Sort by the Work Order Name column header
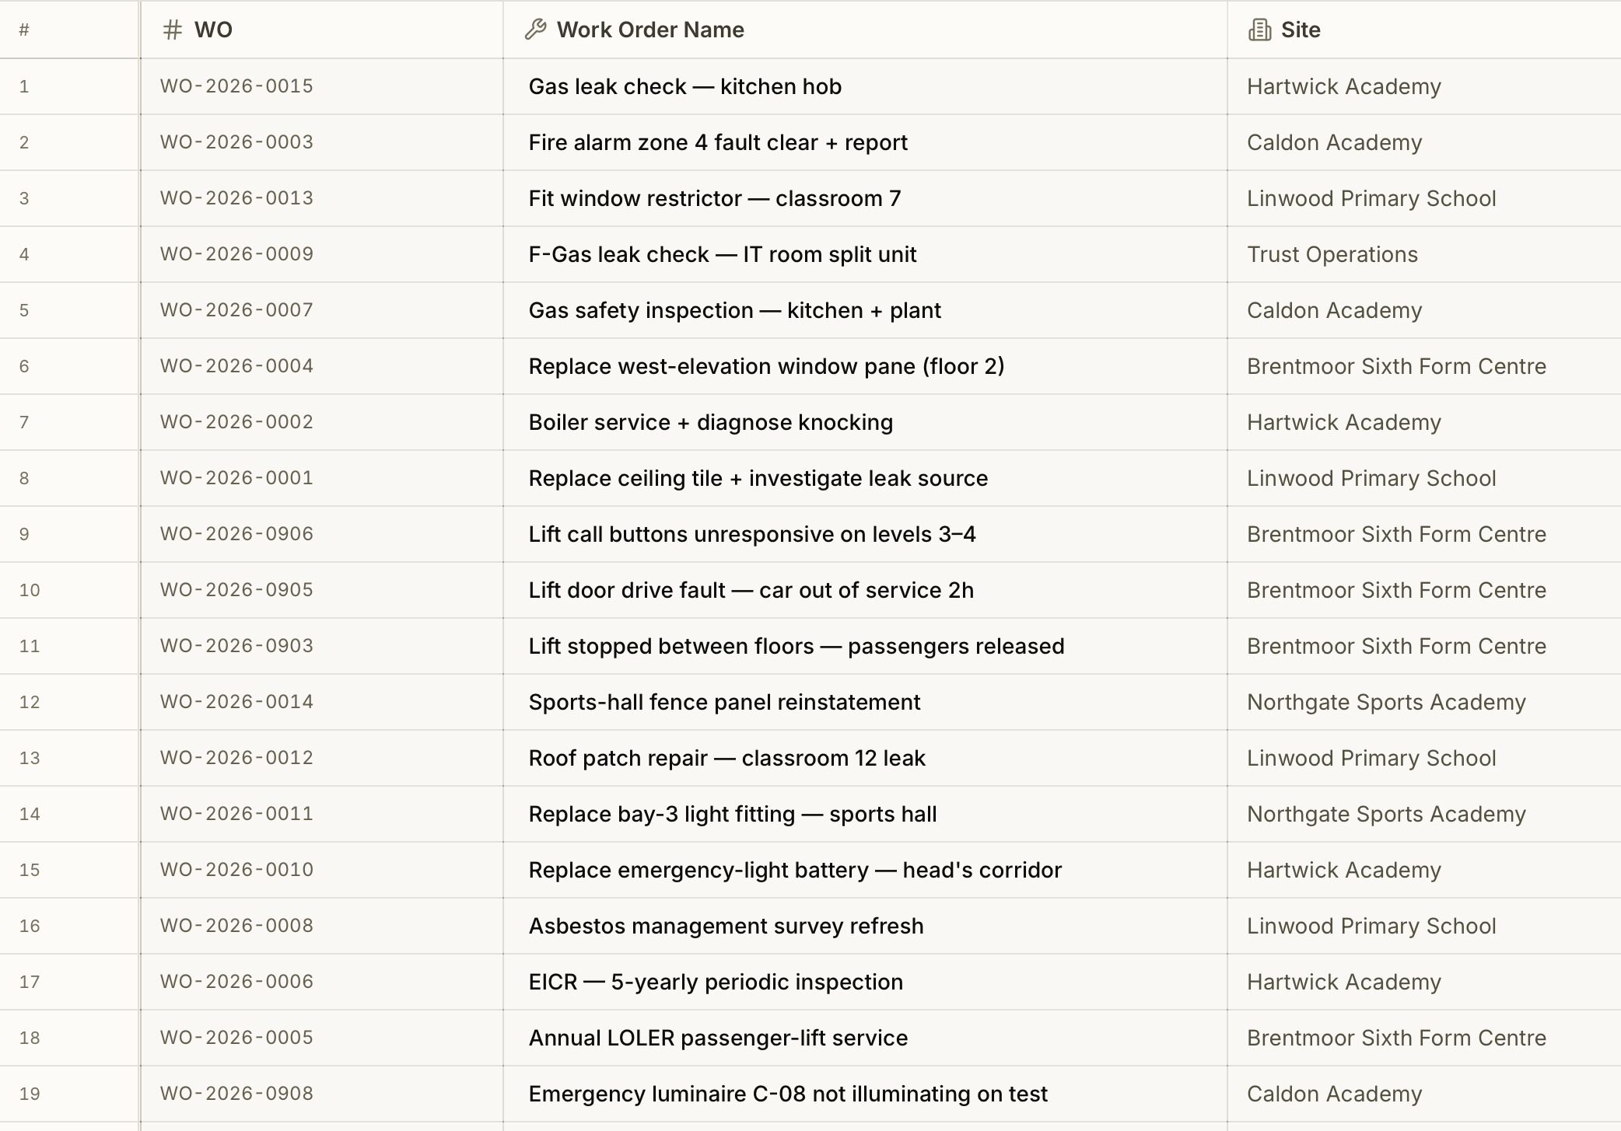This screenshot has width=1621, height=1131. click(x=650, y=30)
